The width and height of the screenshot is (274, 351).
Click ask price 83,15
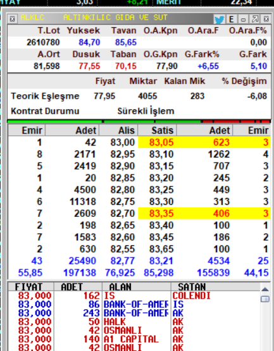(x=161, y=166)
